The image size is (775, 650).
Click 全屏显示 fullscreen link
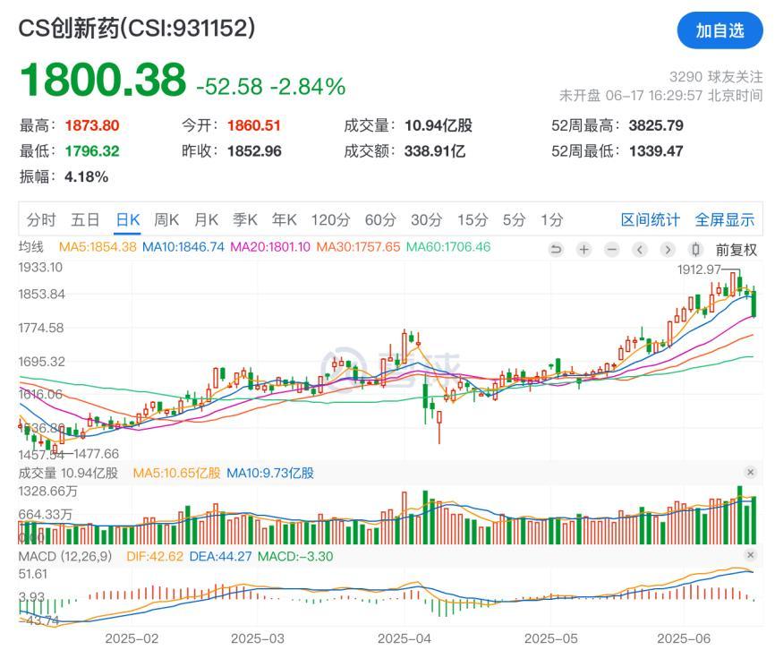[725, 219]
